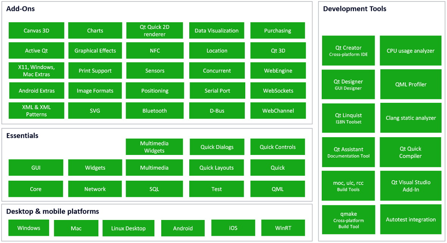Select the Android Extras box
This screenshot has width=447, height=243.
(x=37, y=90)
